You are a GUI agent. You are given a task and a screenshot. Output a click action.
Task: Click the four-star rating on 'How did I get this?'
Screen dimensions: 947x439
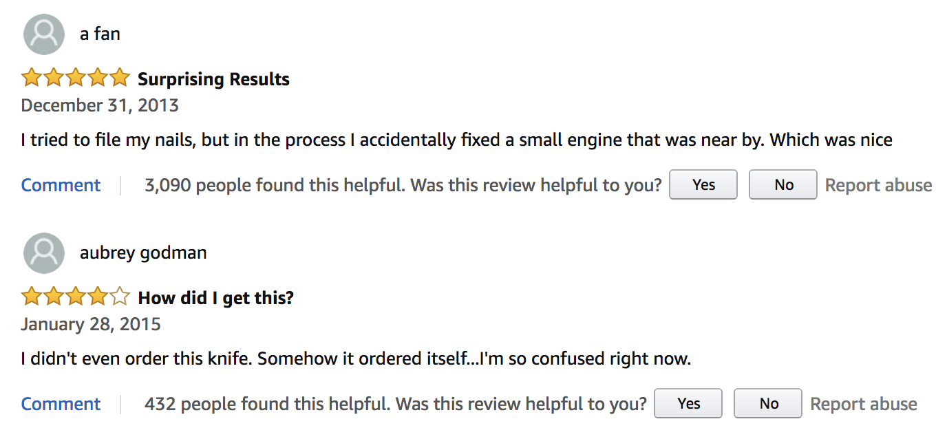point(76,297)
